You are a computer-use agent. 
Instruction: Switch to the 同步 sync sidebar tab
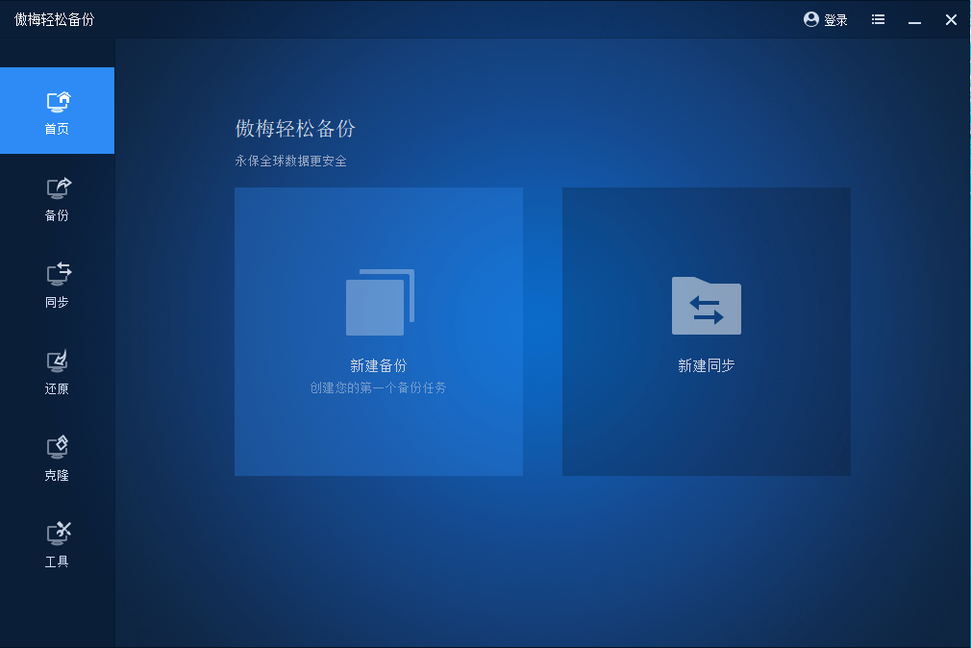coord(57,285)
